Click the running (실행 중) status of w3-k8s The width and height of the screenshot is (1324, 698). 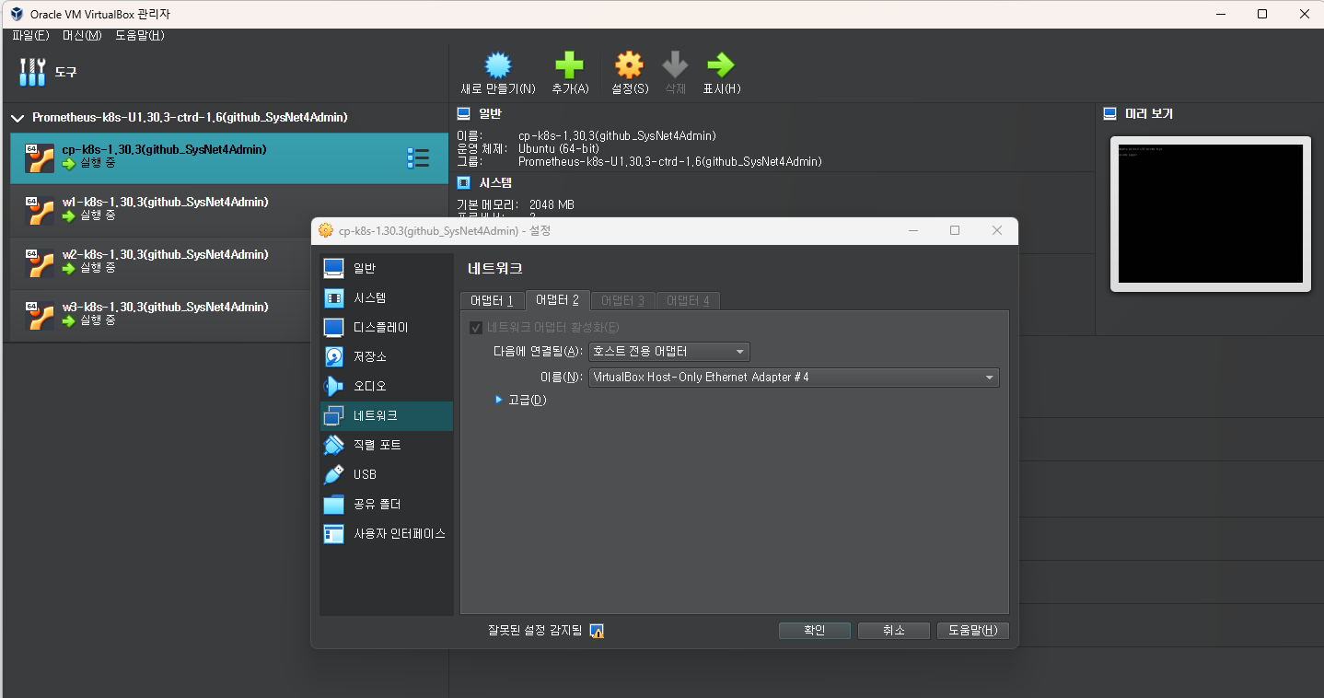pos(98,320)
